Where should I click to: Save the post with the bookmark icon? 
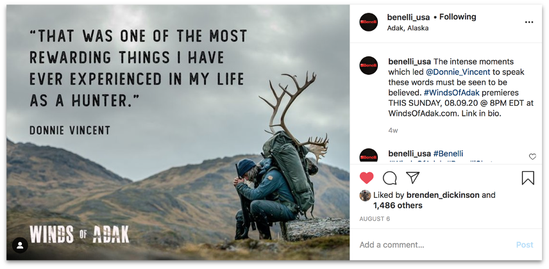coord(528,178)
